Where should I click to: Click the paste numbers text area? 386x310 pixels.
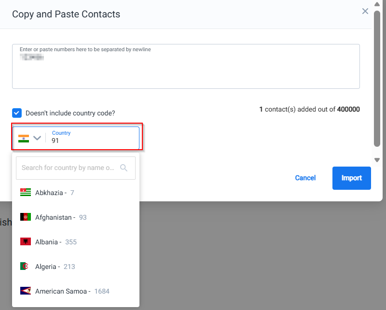point(186,70)
